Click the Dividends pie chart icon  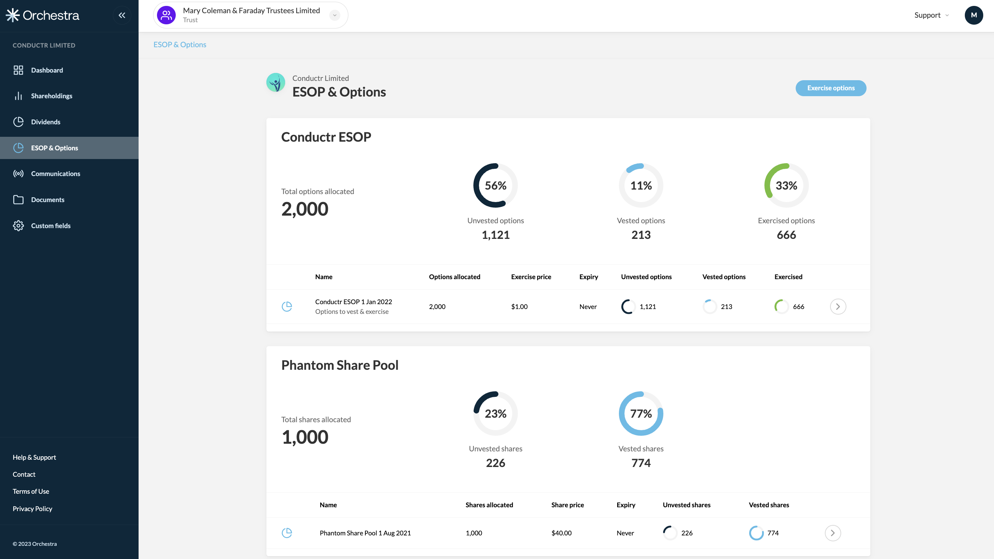click(x=18, y=122)
